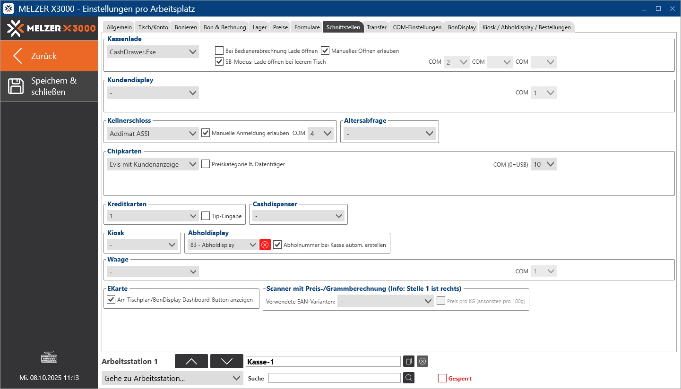Click the Zurück button
This screenshot has width=681, height=389.
coord(49,56)
